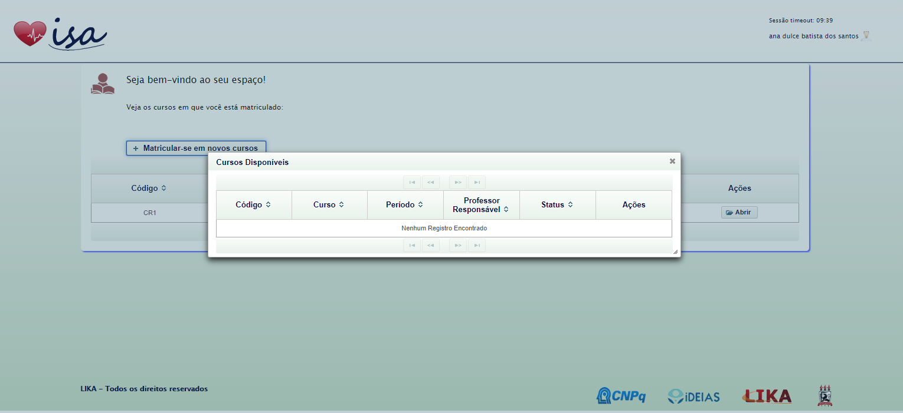Viewport: 903px width, 413px height.
Task: Click the iDEIAS logo in the footer
Action: [x=693, y=396]
